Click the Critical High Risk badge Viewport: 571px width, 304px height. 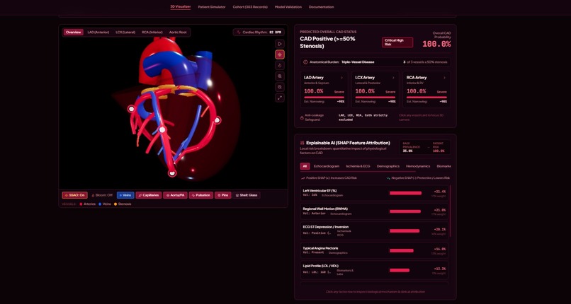point(397,42)
